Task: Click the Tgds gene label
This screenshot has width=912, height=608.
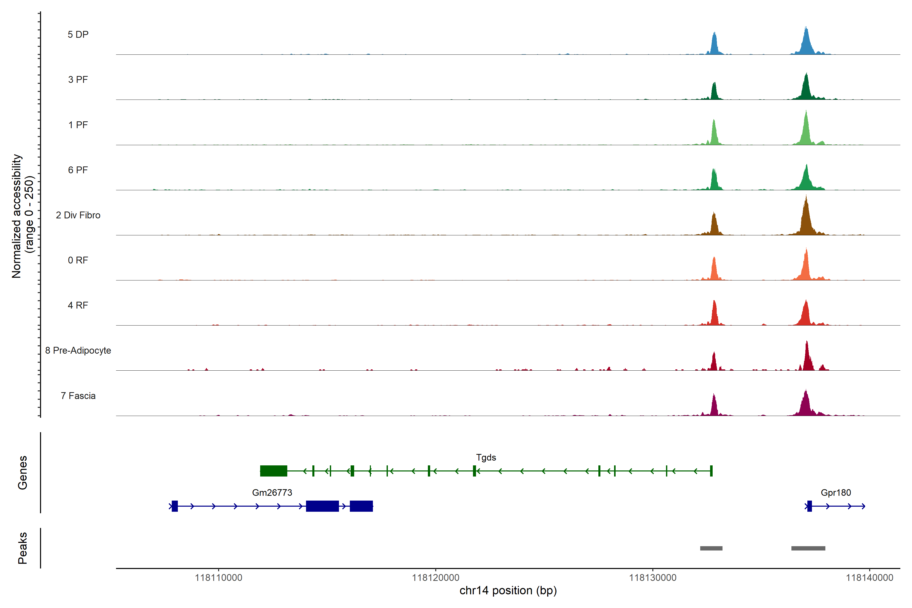Action: coord(486,458)
